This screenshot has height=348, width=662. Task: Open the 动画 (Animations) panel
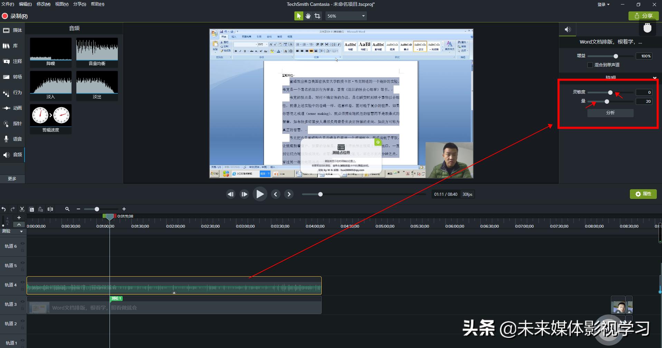click(12, 108)
